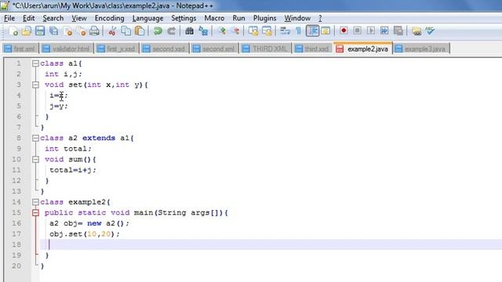The height and width of the screenshot is (282, 502).
Task: Close all documents via toolbar
Action: pyautogui.click(x=81, y=31)
